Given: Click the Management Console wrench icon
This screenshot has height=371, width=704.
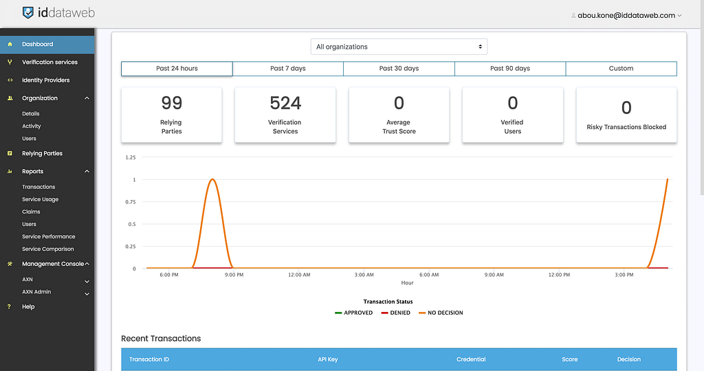Looking at the screenshot, I should click(10, 264).
